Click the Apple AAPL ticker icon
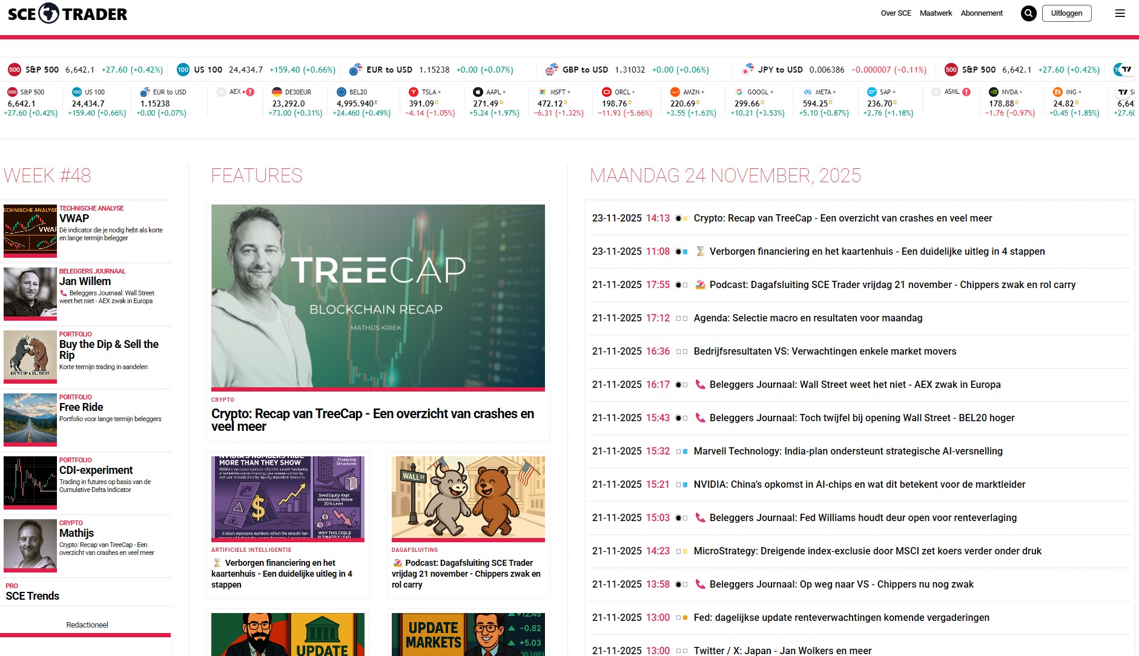The height and width of the screenshot is (656, 1139). 478,92
